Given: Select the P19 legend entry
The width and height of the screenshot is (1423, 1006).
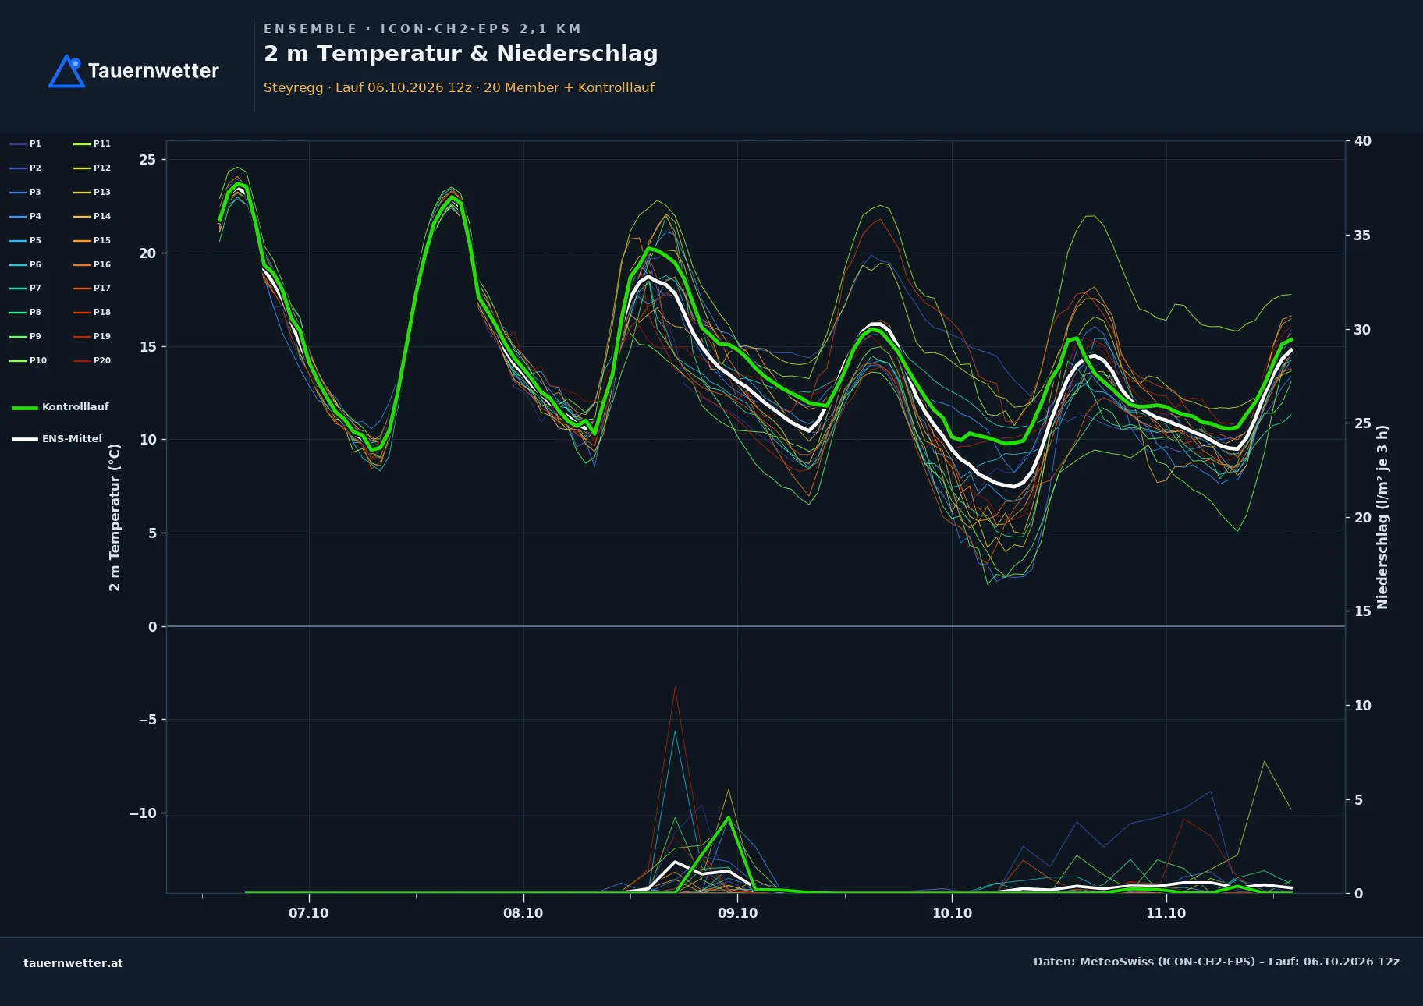Looking at the screenshot, I should 92,337.
